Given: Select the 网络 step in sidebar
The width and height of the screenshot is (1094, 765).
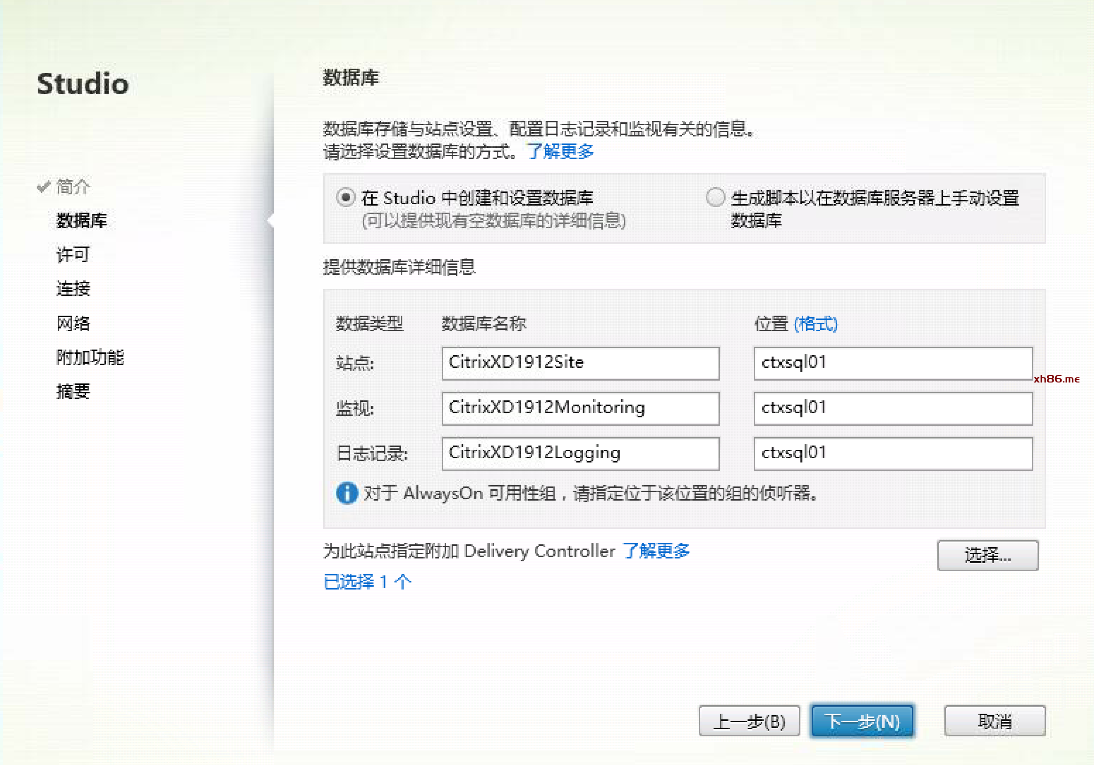Looking at the screenshot, I should pyautogui.click(x=73, y=323).
